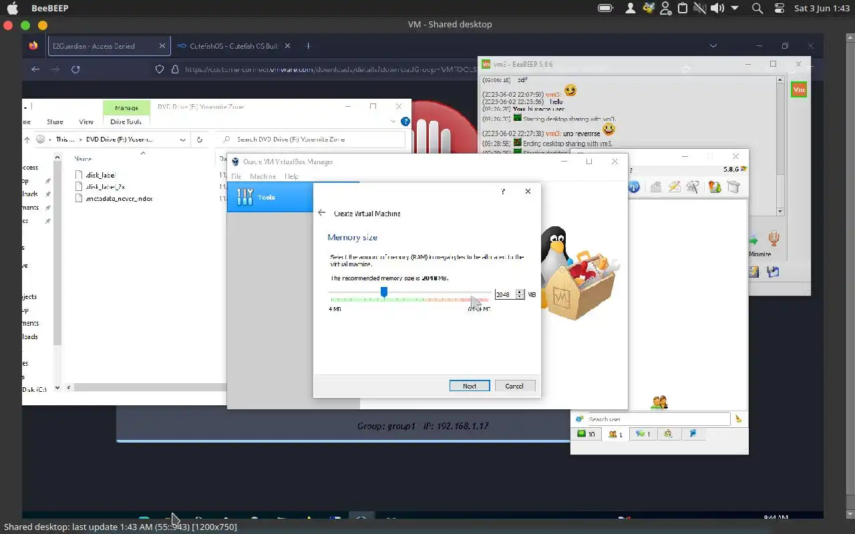The image size is (855, 534).
Task: Close the E2Guardian browser tab
Action: click(162, 46)
